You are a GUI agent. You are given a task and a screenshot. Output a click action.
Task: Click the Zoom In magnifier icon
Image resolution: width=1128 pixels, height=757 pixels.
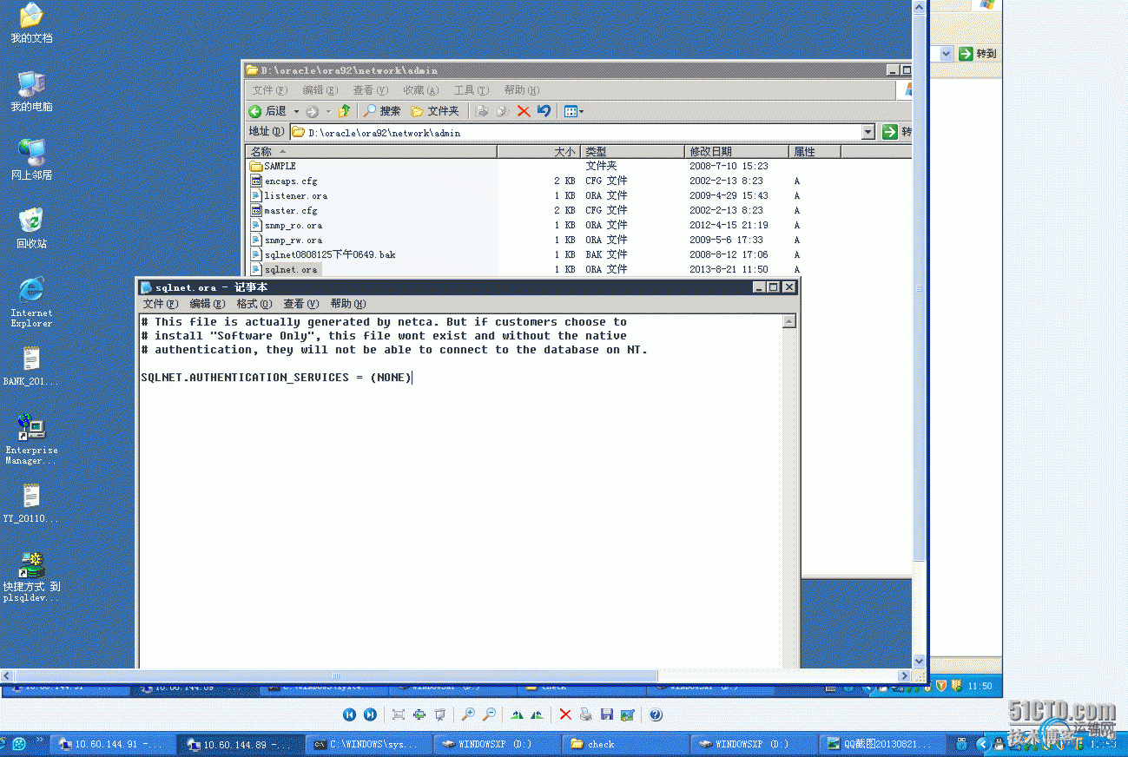click(468, 714)
